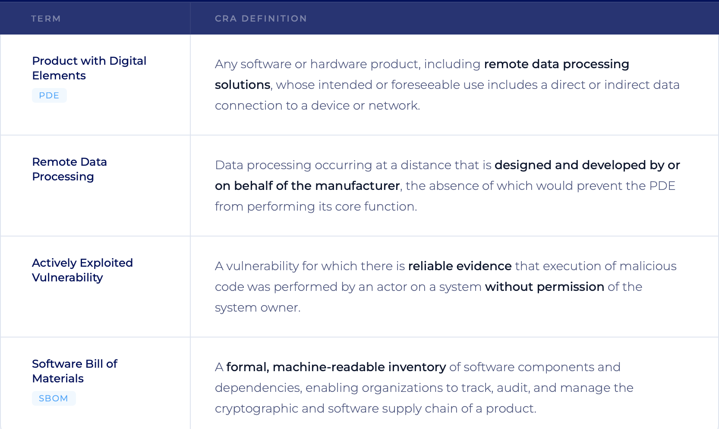
Task: Click the CRA DEFINITION column header
Action: 261,19
